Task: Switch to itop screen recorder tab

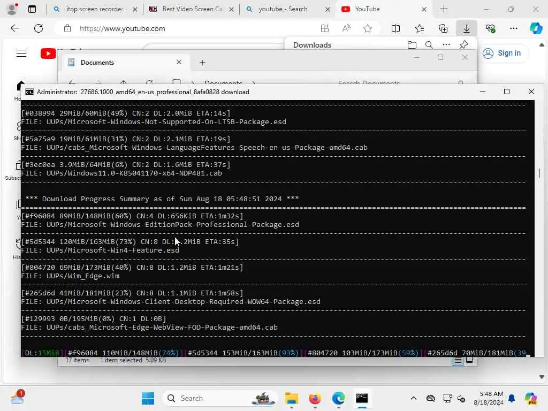Action: pyautogui.click(x=94, y=9)
